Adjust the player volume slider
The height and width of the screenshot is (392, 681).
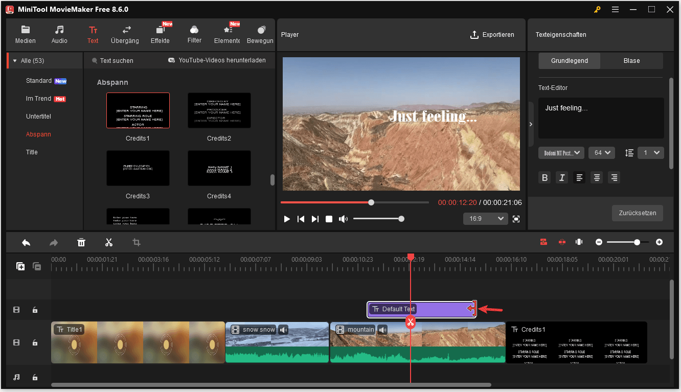pyautogui.click(x=378, y=218)
